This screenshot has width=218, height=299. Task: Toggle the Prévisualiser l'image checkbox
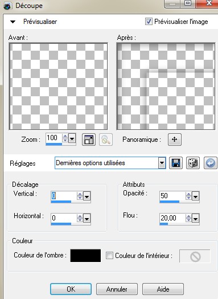point(149,22)
